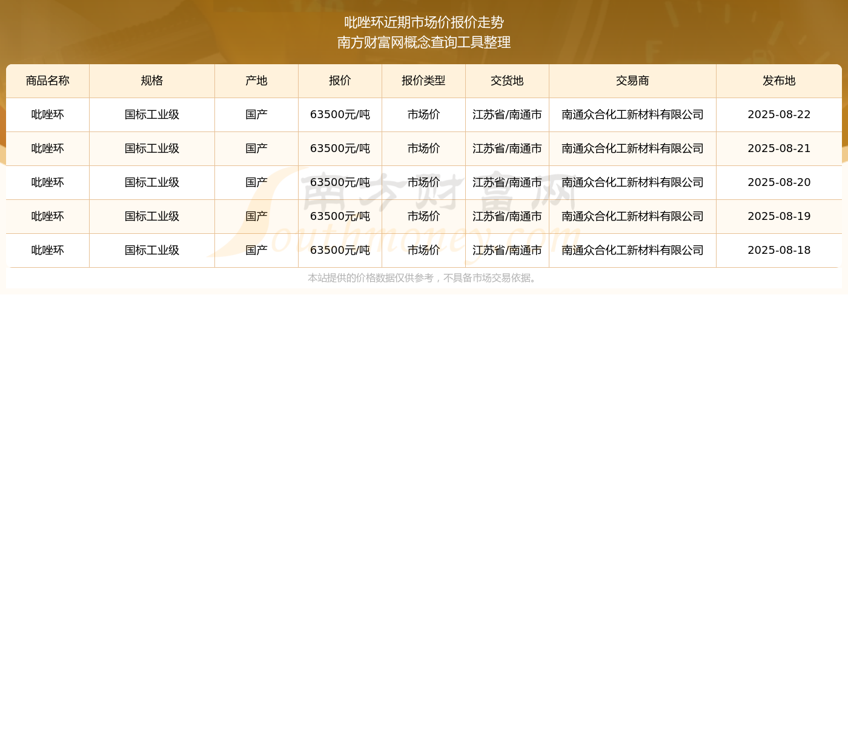Click the 报价 column header
Screen dimensions: 848x730
(340, 81)
